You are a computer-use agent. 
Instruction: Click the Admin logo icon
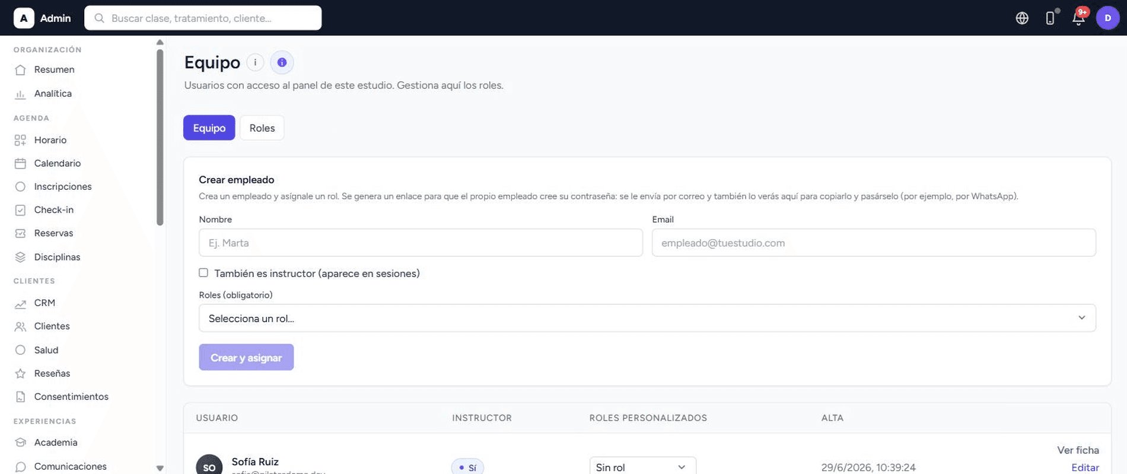(24, 18)
